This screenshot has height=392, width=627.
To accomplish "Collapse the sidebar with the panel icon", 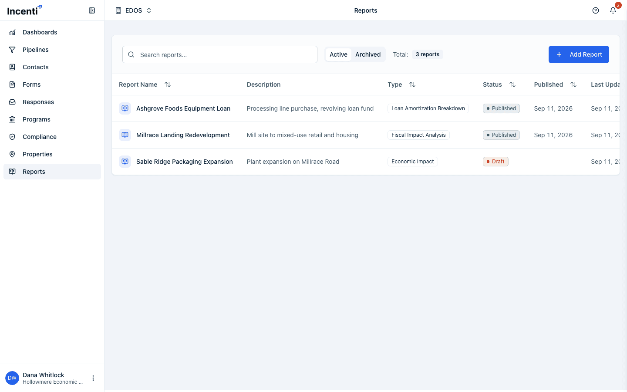I will click(92, 10).
